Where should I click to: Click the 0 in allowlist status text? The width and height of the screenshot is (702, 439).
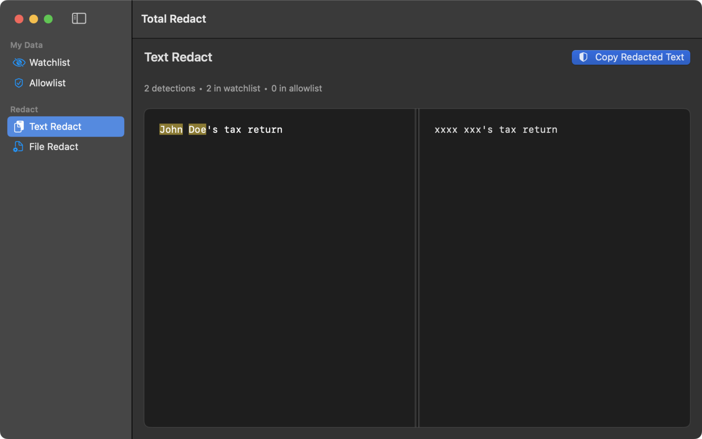click(x=296, y=88)
